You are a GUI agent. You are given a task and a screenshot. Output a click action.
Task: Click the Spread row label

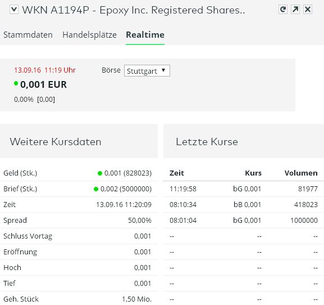pos(15,221)
